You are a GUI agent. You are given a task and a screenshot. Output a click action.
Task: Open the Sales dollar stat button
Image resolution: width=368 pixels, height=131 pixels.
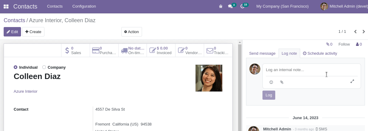tap(76, 50)
